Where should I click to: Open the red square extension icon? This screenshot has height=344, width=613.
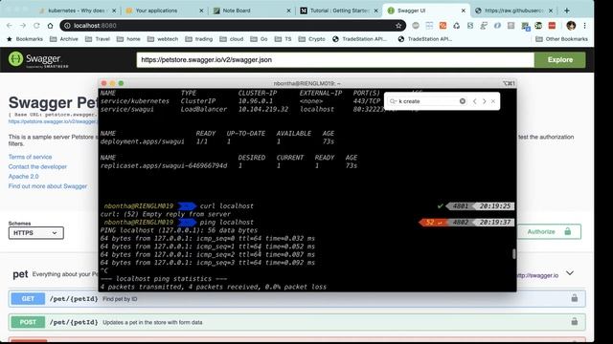pyautogui.click(x=552, y=26)
